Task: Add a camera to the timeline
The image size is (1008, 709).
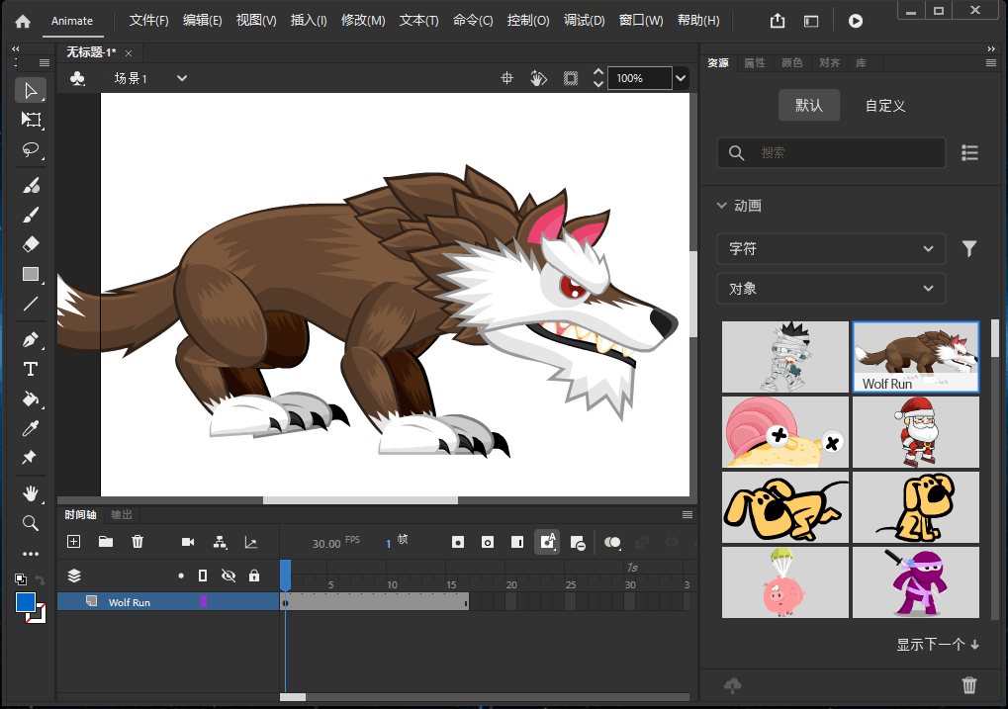Action: point(188,542)
